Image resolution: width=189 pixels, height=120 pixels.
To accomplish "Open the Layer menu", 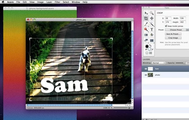I will pos(49,2).
